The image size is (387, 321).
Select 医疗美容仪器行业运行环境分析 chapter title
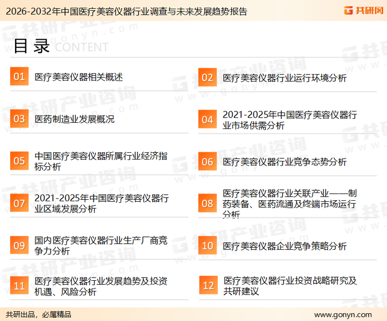click(x=284, y=78)
